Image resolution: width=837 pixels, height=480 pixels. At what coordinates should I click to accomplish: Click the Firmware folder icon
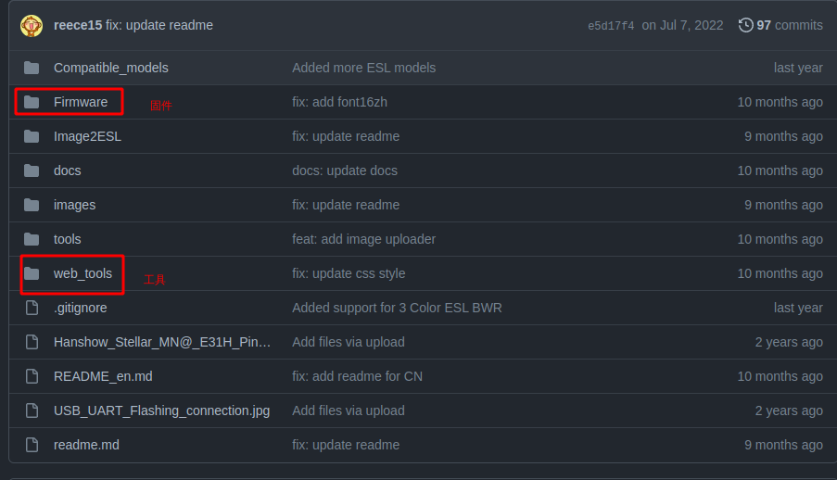(x=32, y=102)
